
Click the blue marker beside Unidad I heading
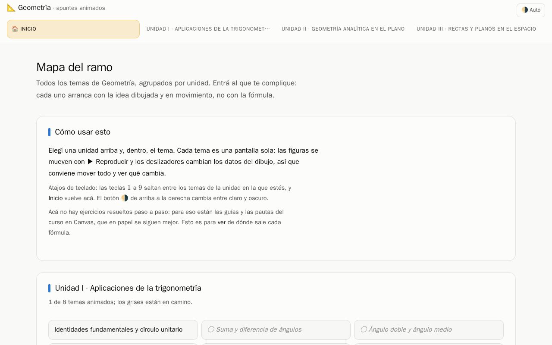(50, 288)
